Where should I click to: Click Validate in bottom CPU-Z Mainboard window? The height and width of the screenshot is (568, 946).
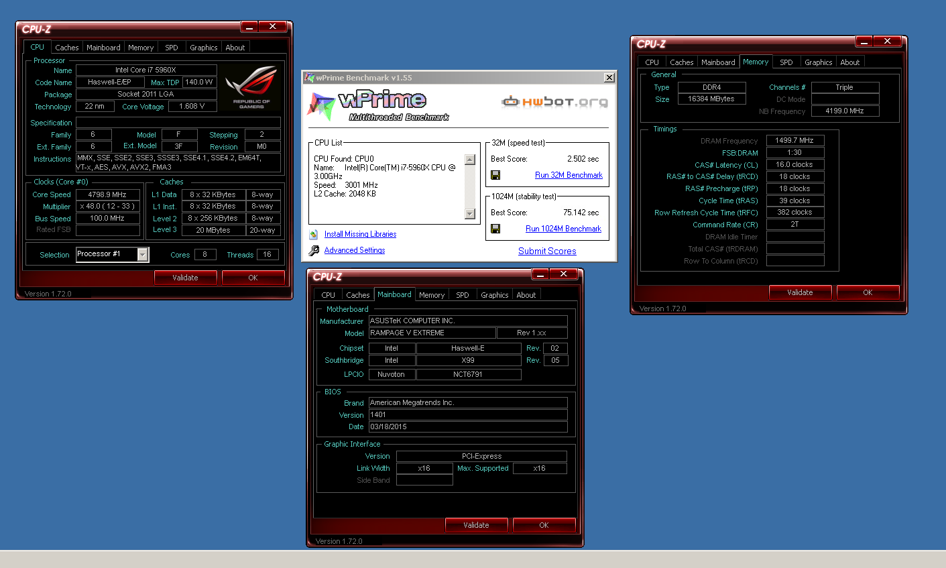pyautogui.click(x=476, y=525)
